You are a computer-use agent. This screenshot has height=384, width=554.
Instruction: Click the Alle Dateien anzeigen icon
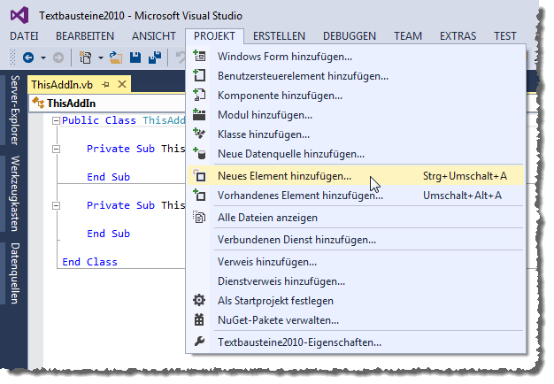coord(199,218)
